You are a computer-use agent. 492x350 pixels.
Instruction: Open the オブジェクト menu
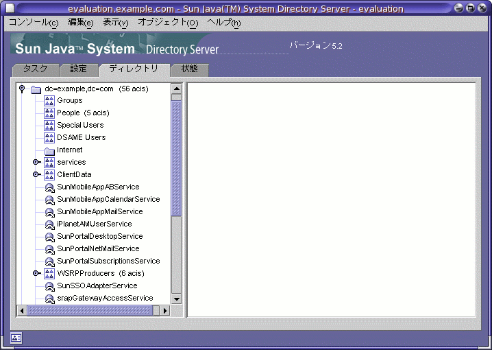pos(168,23)
